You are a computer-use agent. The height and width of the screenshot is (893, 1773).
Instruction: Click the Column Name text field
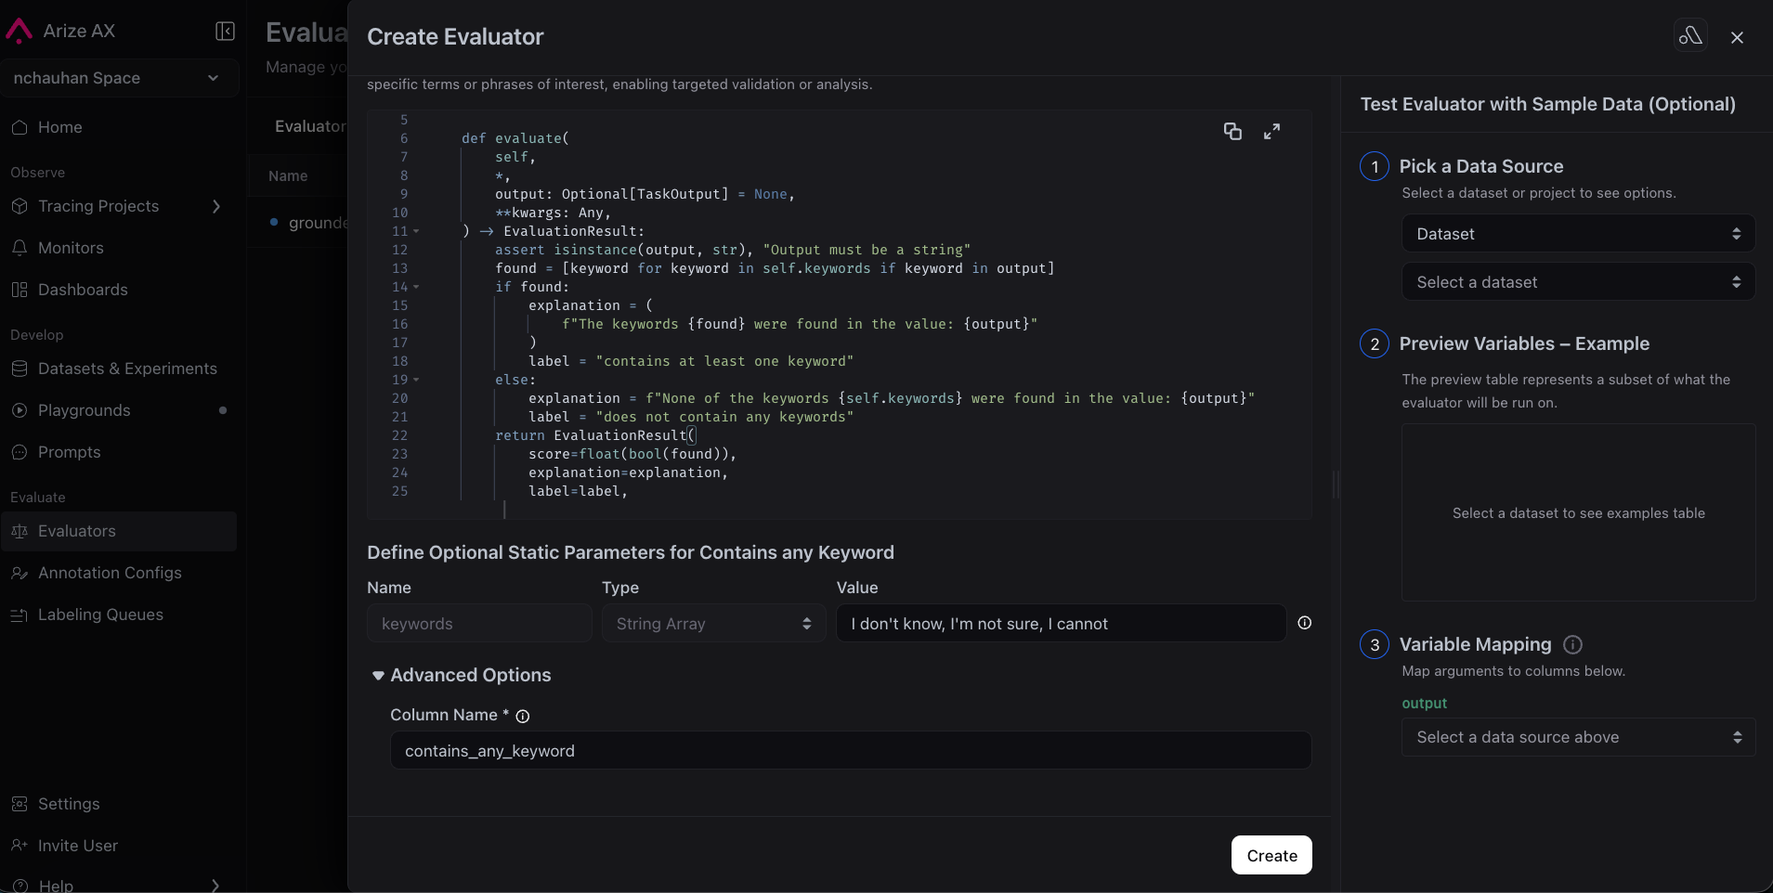850,751
